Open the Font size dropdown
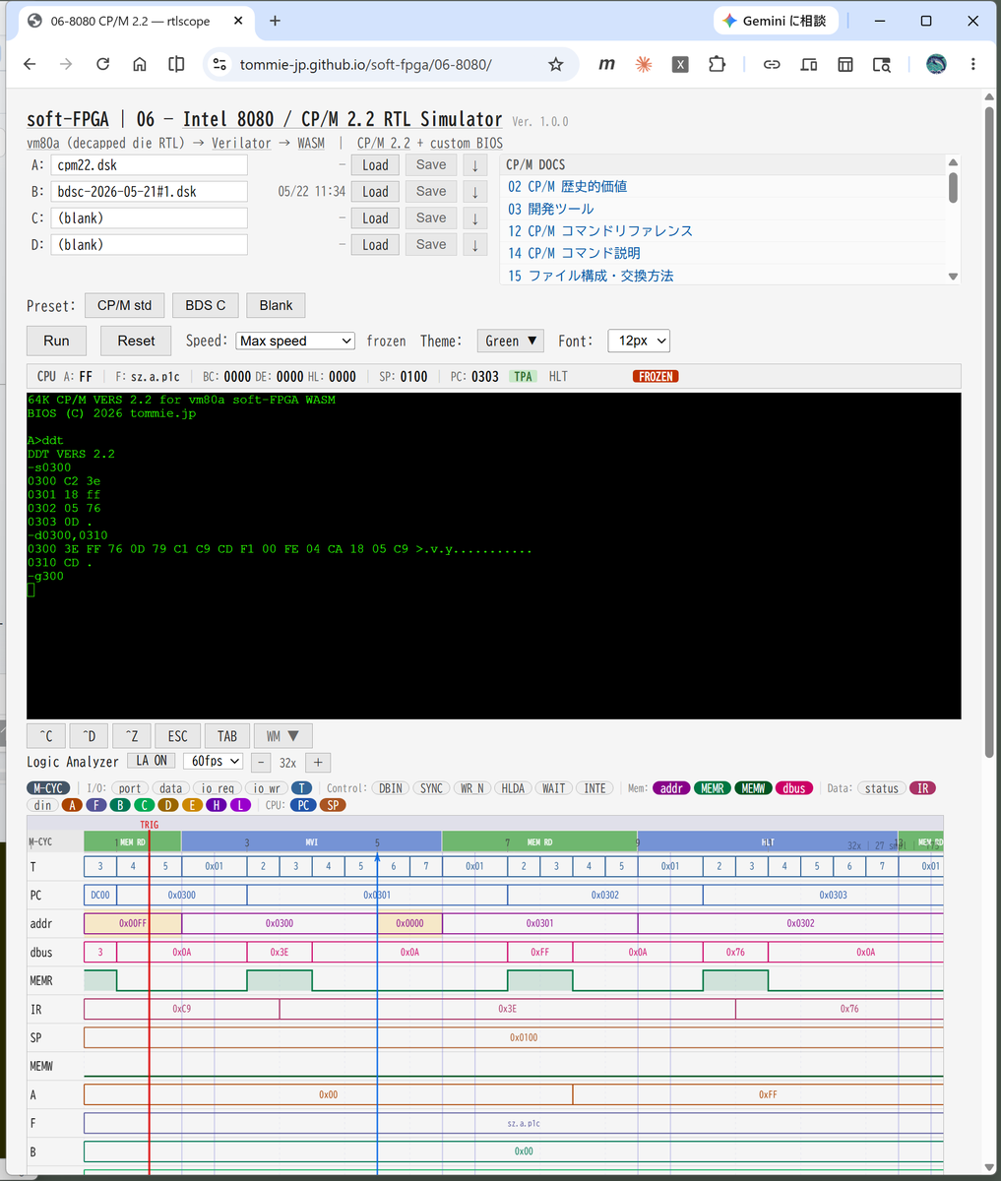 [x=639, y=341]
